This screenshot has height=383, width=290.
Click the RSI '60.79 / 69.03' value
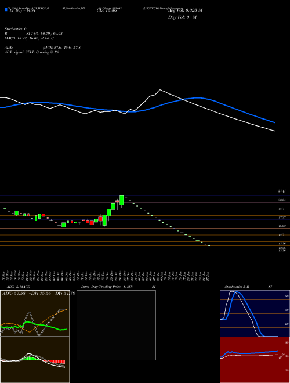pyautogui.click(x=50, y=34)
